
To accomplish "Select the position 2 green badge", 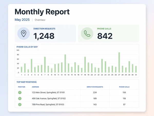I will (20, 99).
